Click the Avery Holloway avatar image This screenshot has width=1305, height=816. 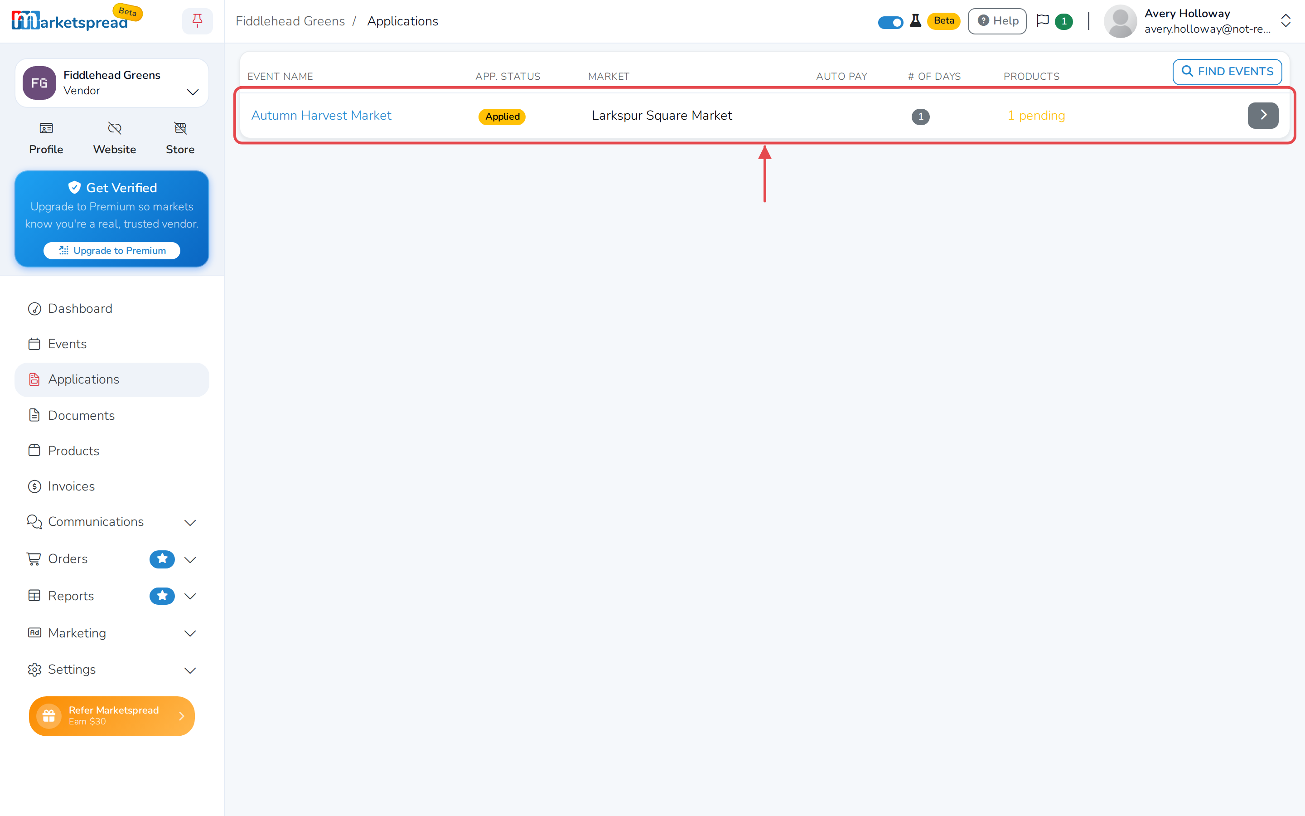click(x=1120, y=22)
